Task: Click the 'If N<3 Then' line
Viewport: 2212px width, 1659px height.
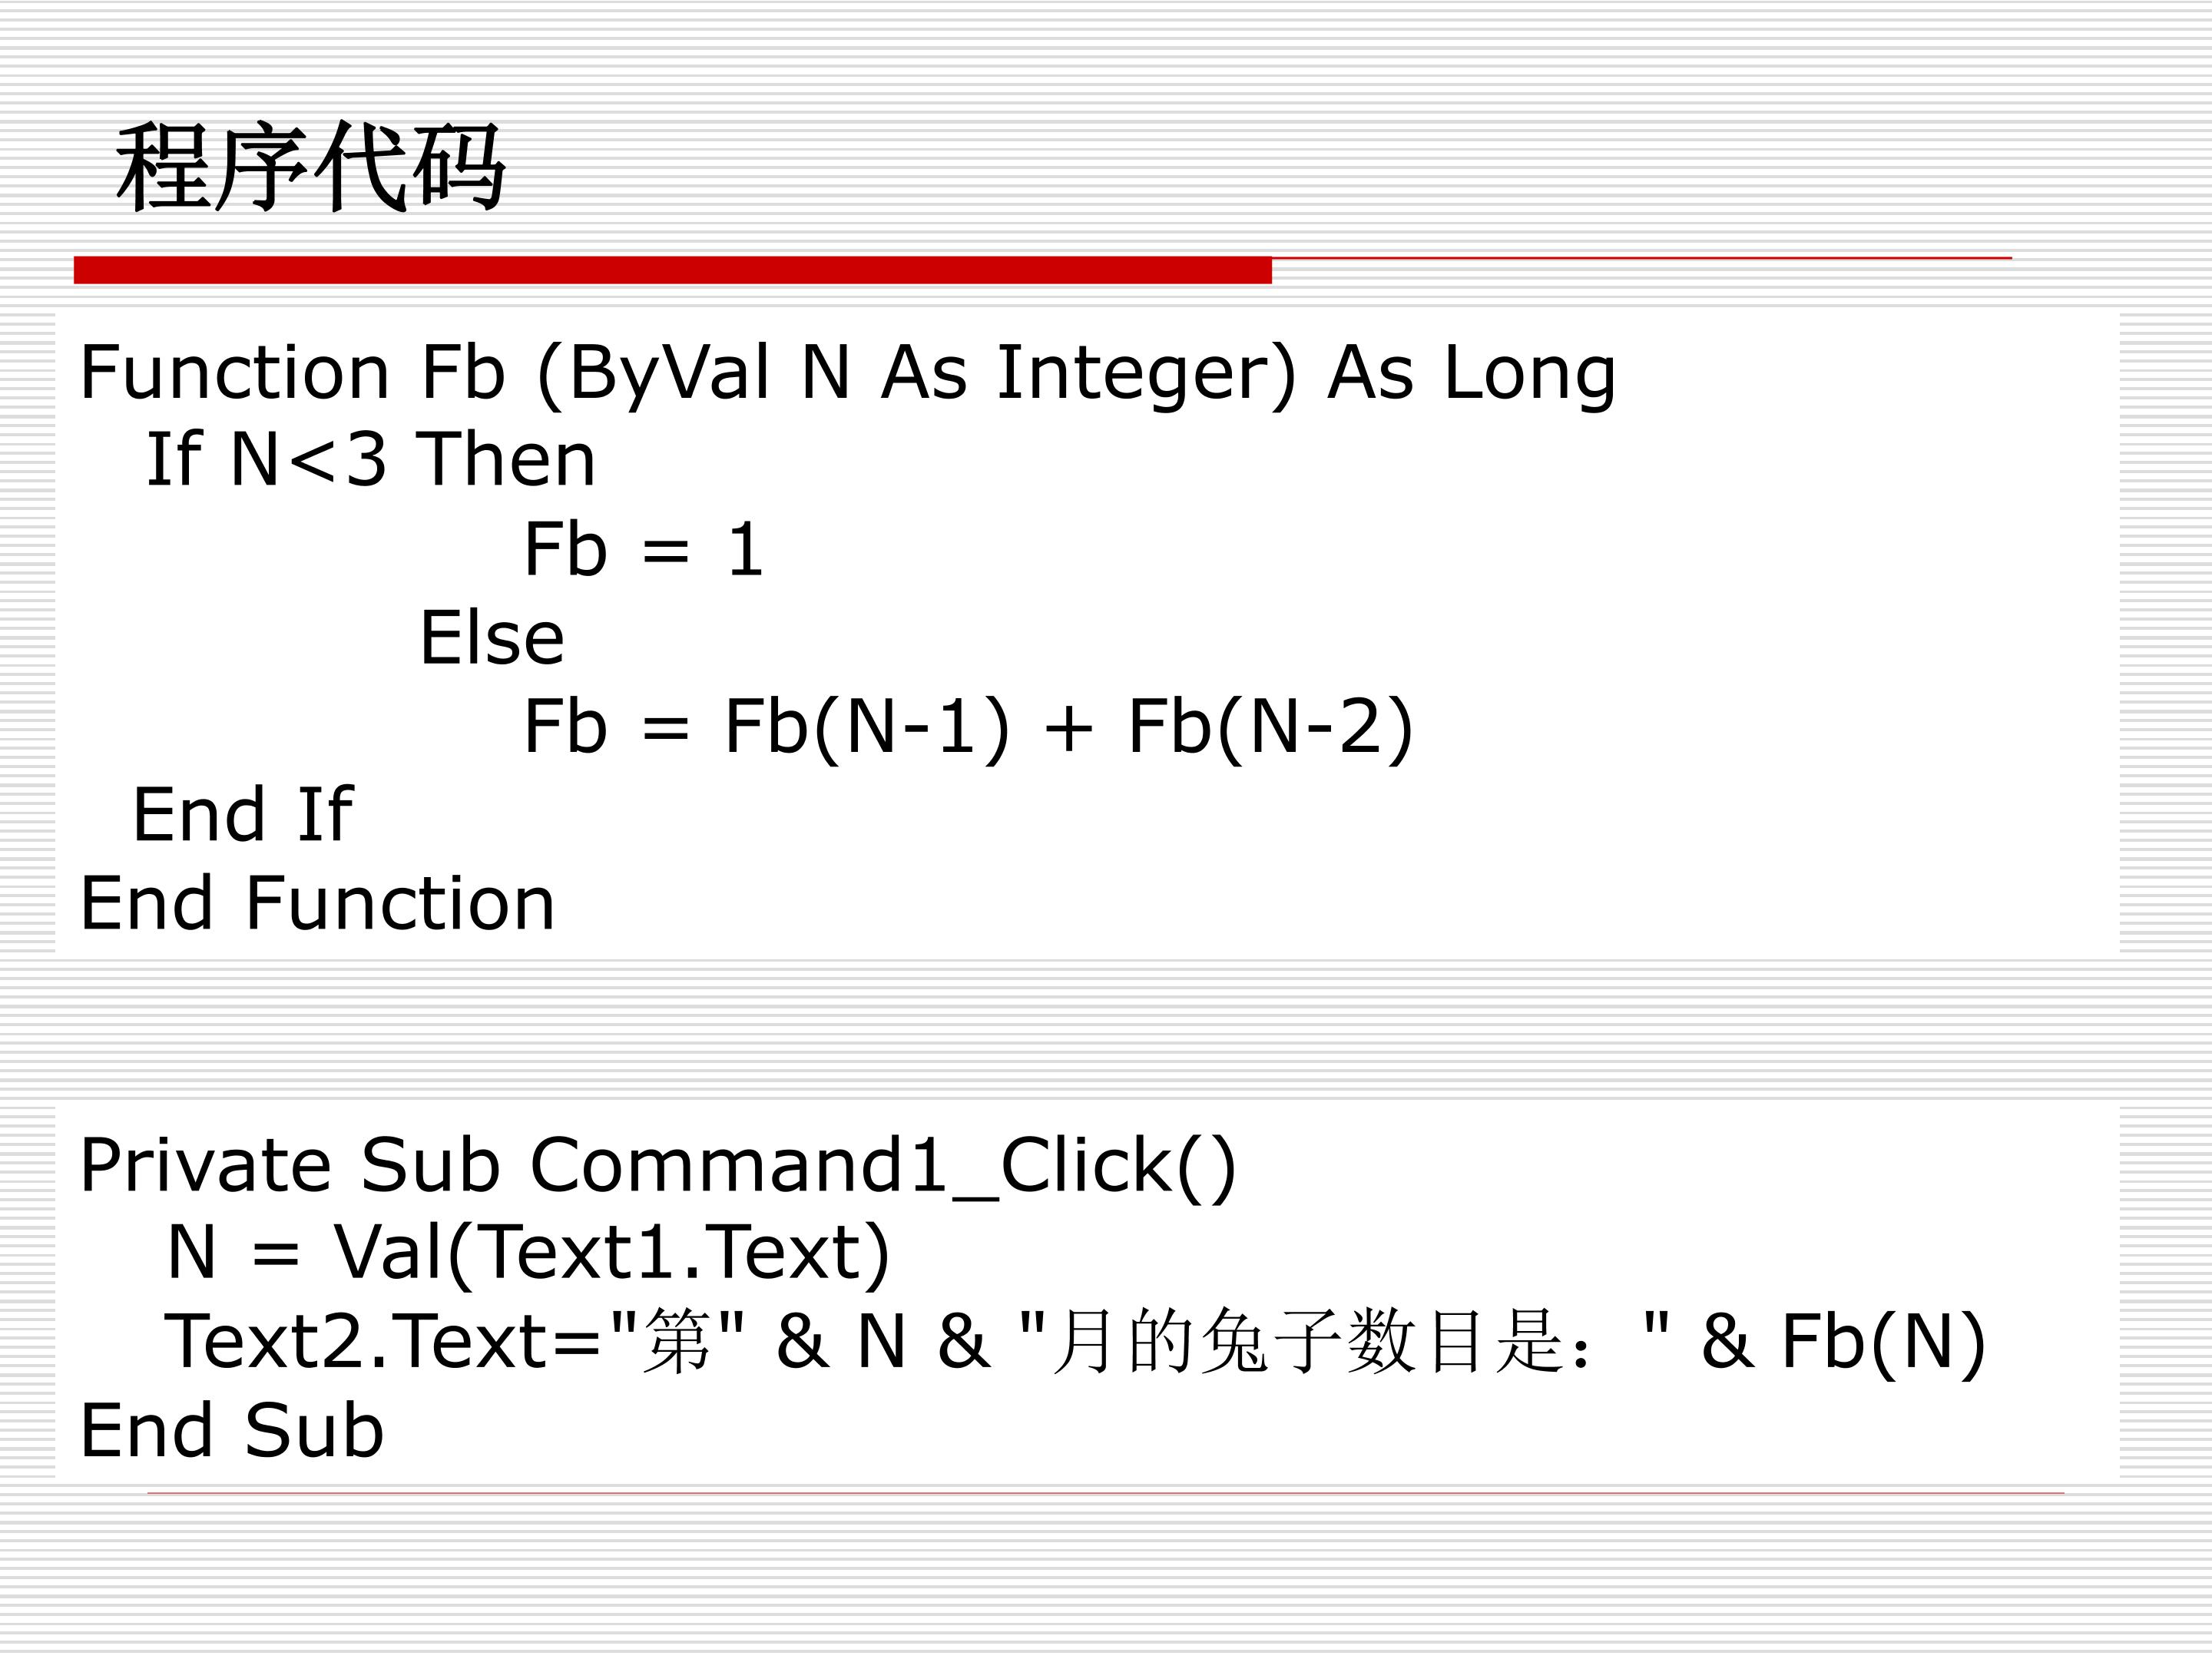Action: (x=371, y=459)
